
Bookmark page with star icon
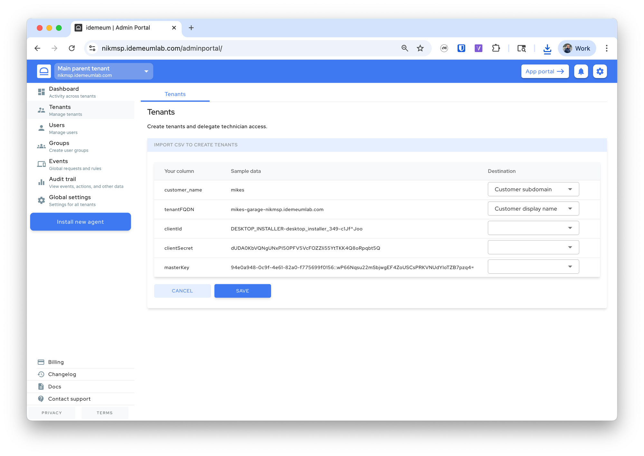pos(420,48)
